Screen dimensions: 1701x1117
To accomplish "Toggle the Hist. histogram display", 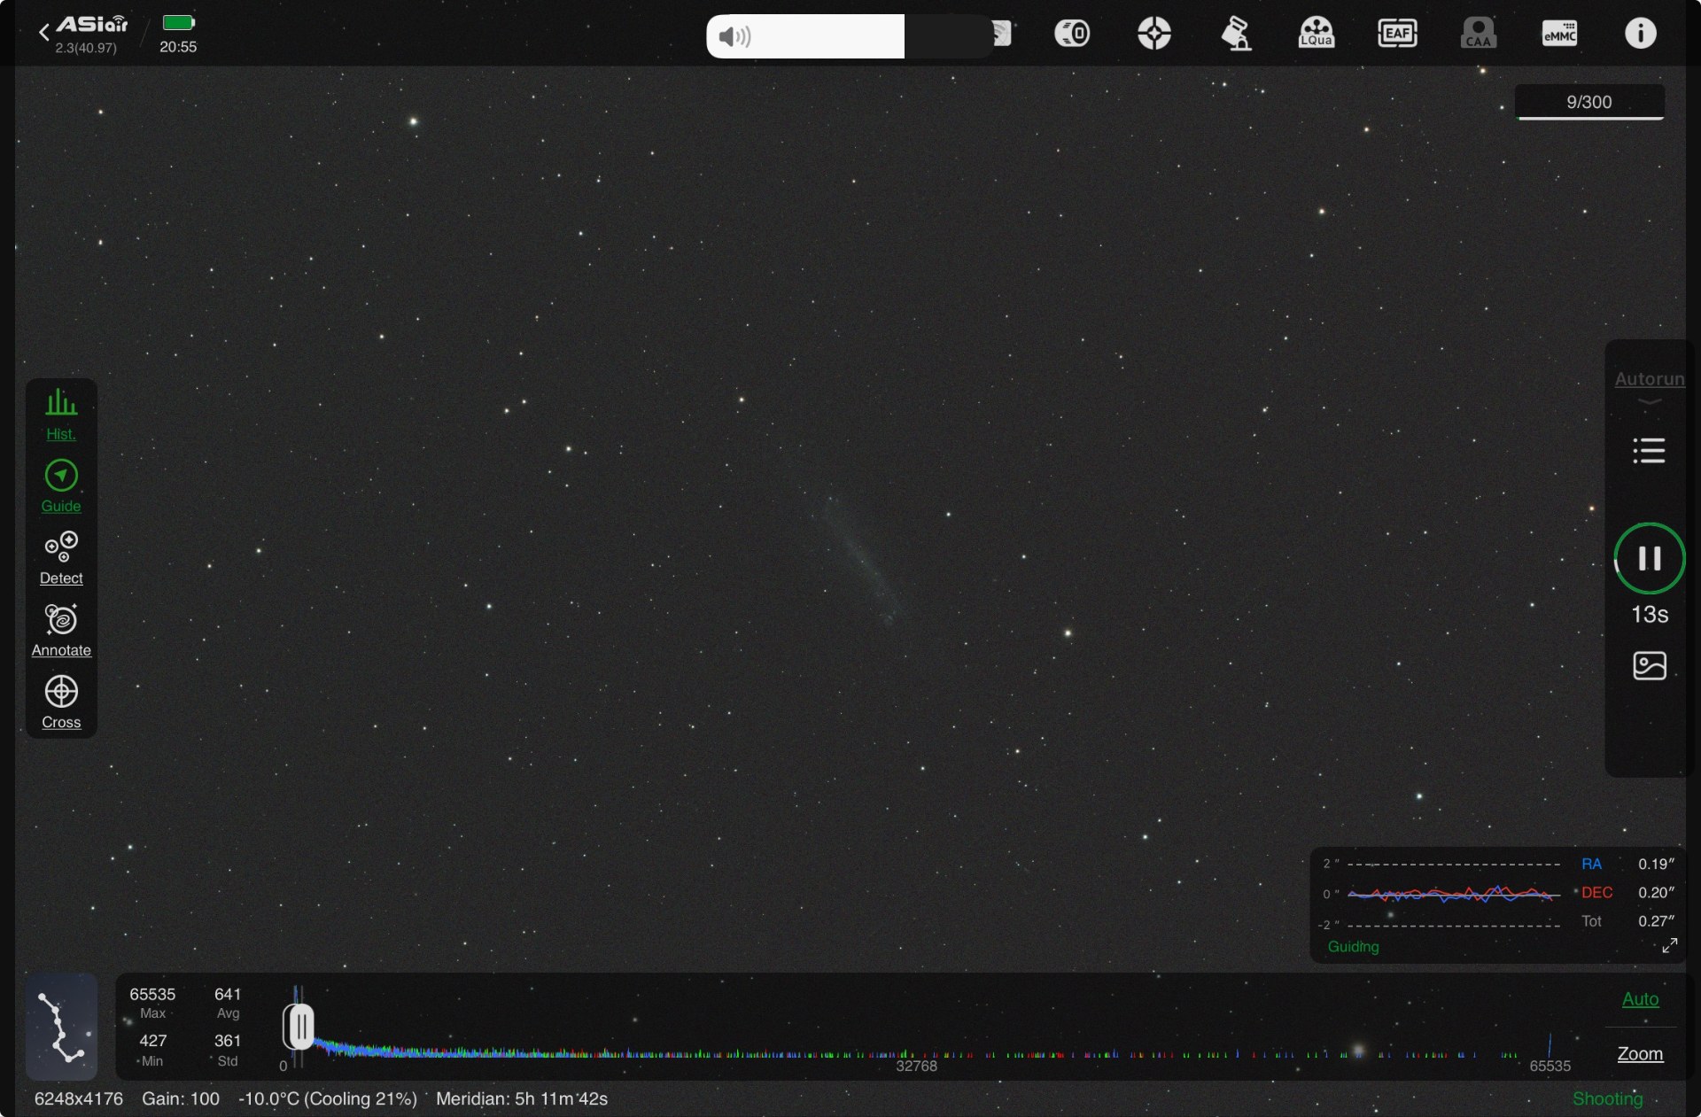I will tap(61, 414).
